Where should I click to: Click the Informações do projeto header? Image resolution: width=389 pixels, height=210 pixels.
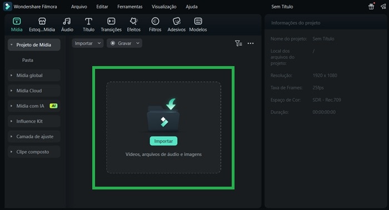(296, 23)
